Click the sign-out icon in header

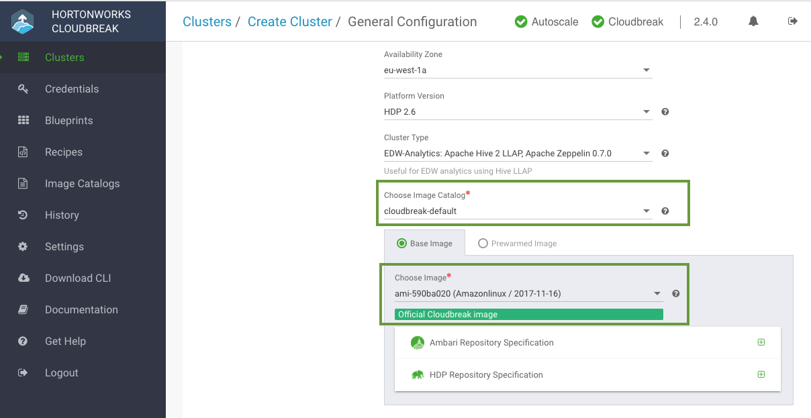(793, 21)
